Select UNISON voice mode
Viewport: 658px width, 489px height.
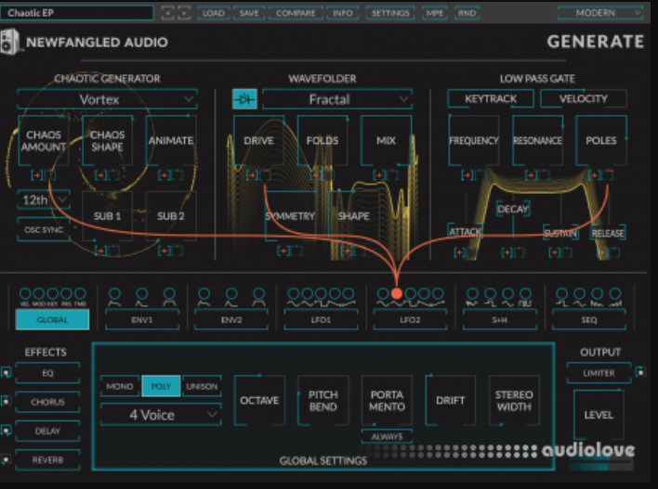coord(202,386)
